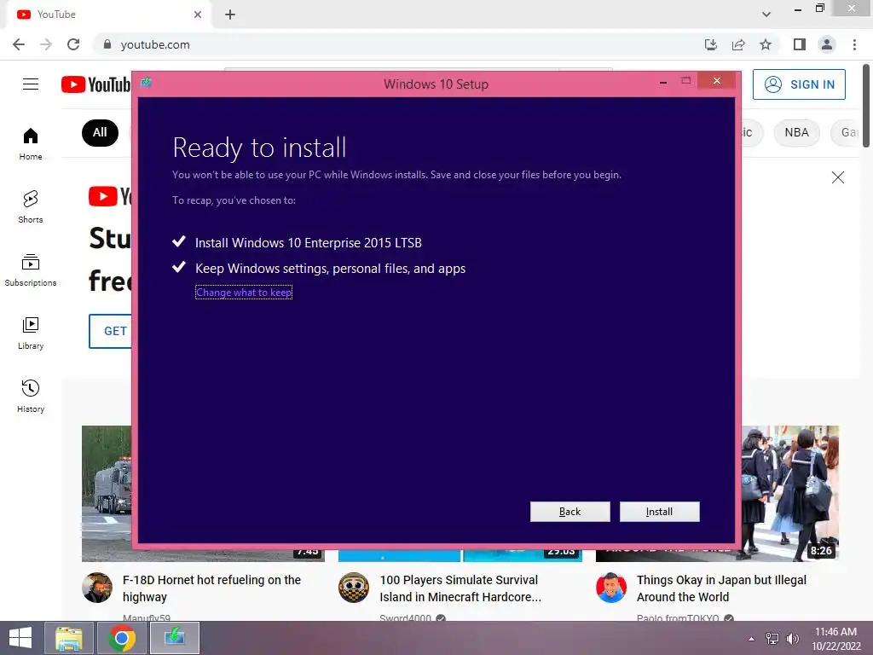This screenshot has height=655, width=873.
Task: Minimize the Windows 10 Setup window
Action: [663, 82]
